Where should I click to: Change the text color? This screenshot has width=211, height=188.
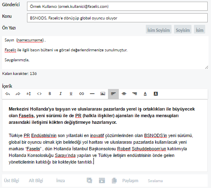coord(145,94)
